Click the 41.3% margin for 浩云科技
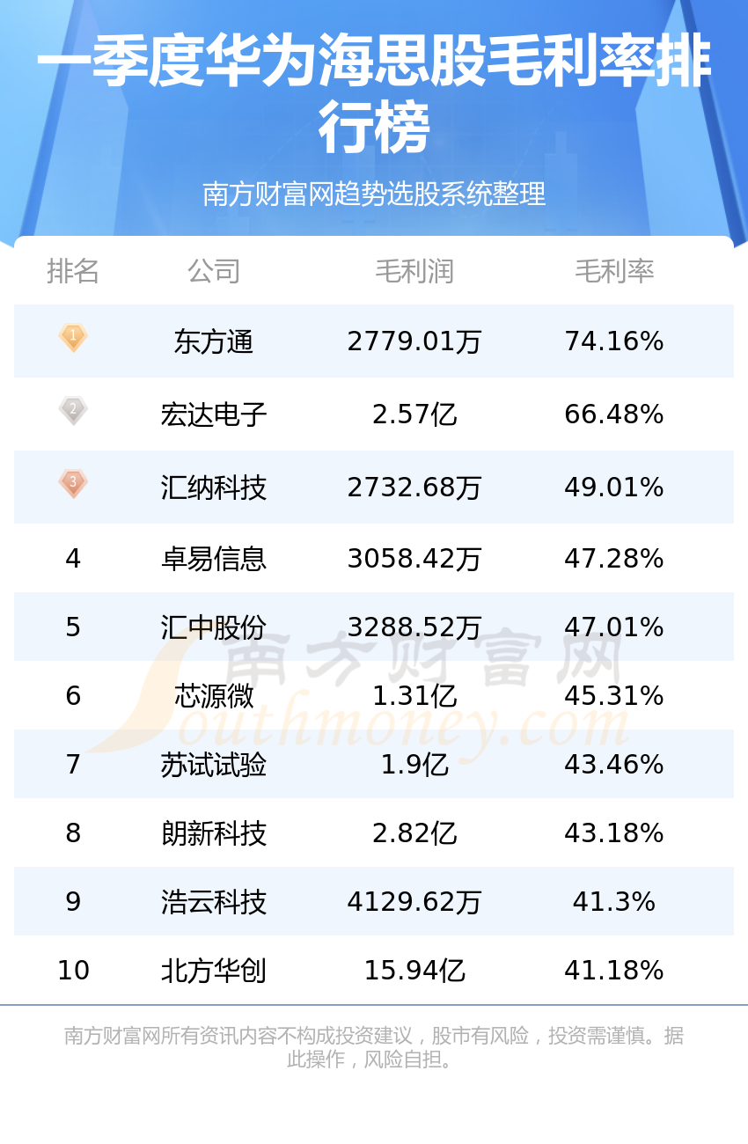 pyautogui.click(x=614, y=902)
